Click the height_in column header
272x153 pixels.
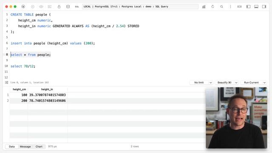tap(47, 89)
